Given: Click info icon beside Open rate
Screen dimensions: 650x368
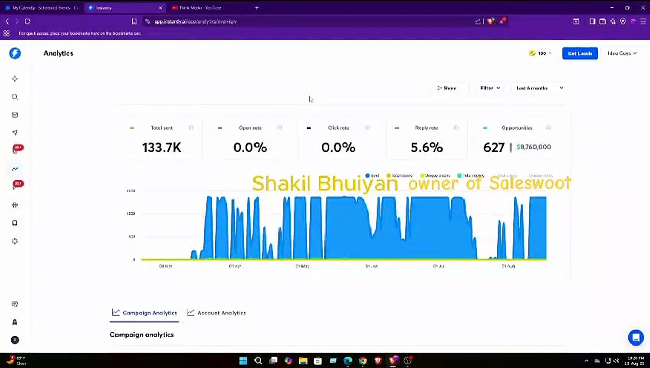Looking at the screenshot, I should click(x=279, y=128).
